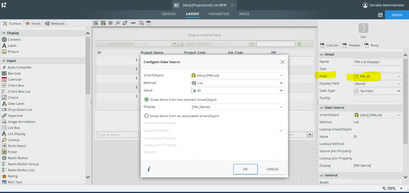Select the Data Label control

tap(13, 104)
